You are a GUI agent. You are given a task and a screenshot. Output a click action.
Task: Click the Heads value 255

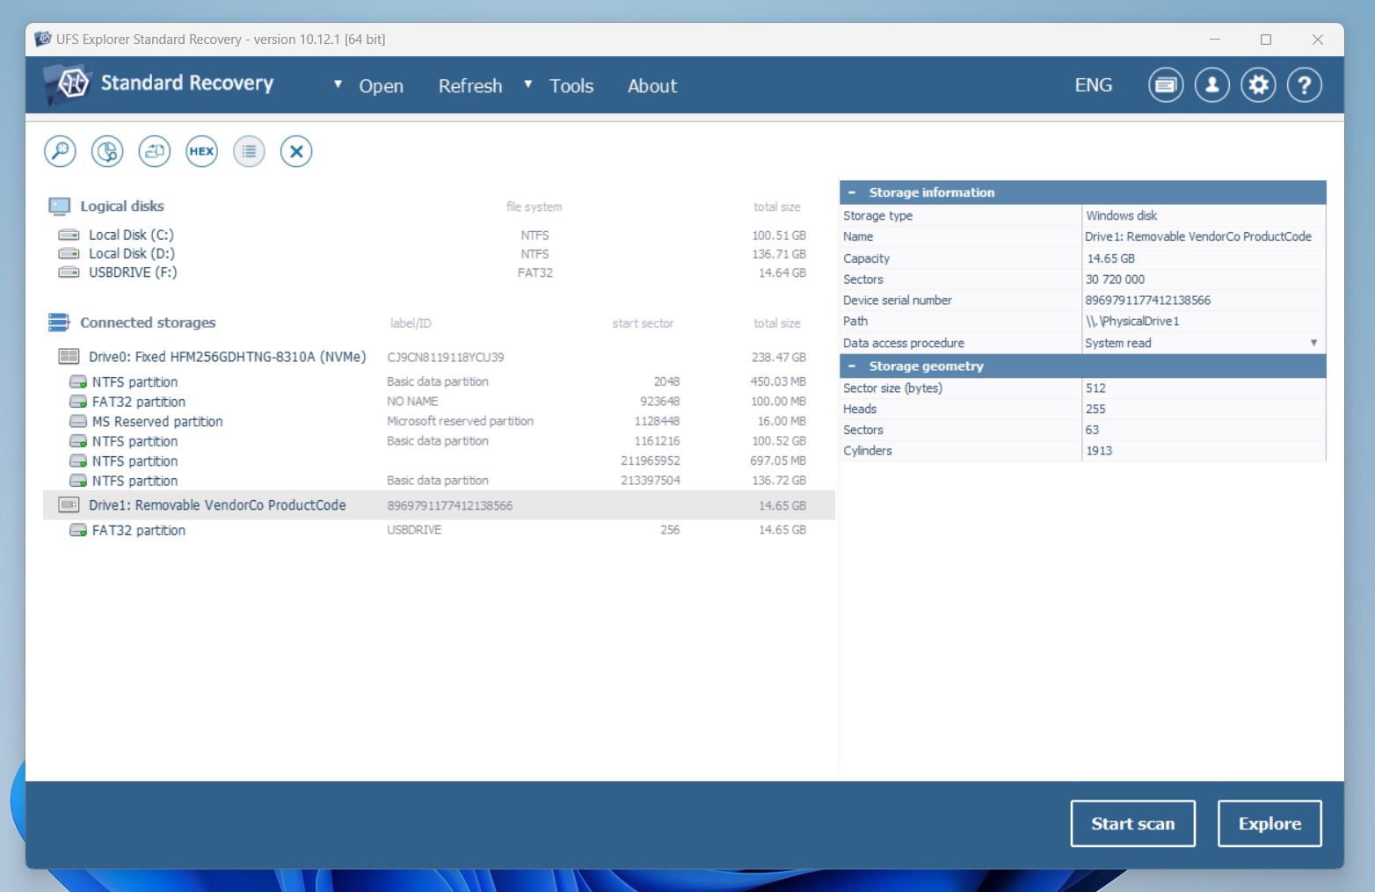pyautogui.click(x=1095, y=409)
